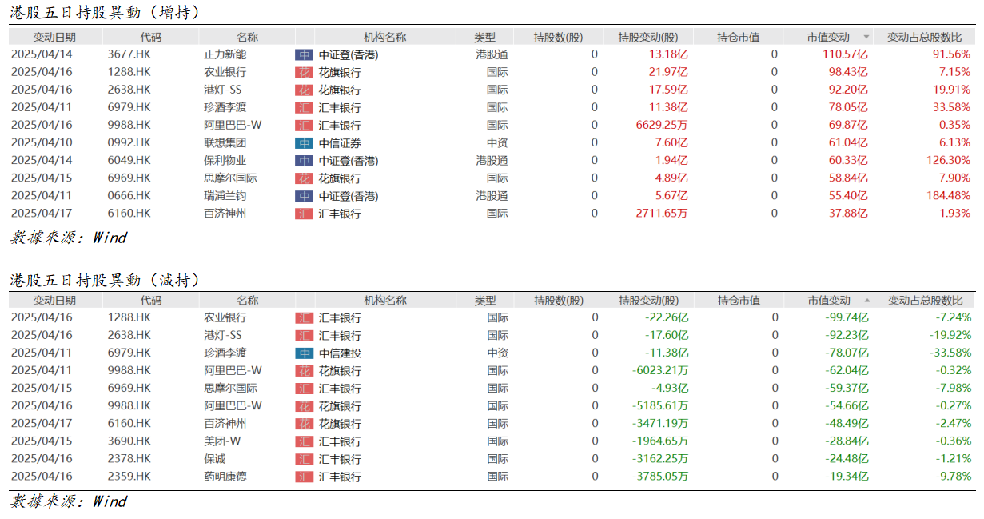Sort descending via 市值变动 arrow in 增持 table

pos(866,37)
